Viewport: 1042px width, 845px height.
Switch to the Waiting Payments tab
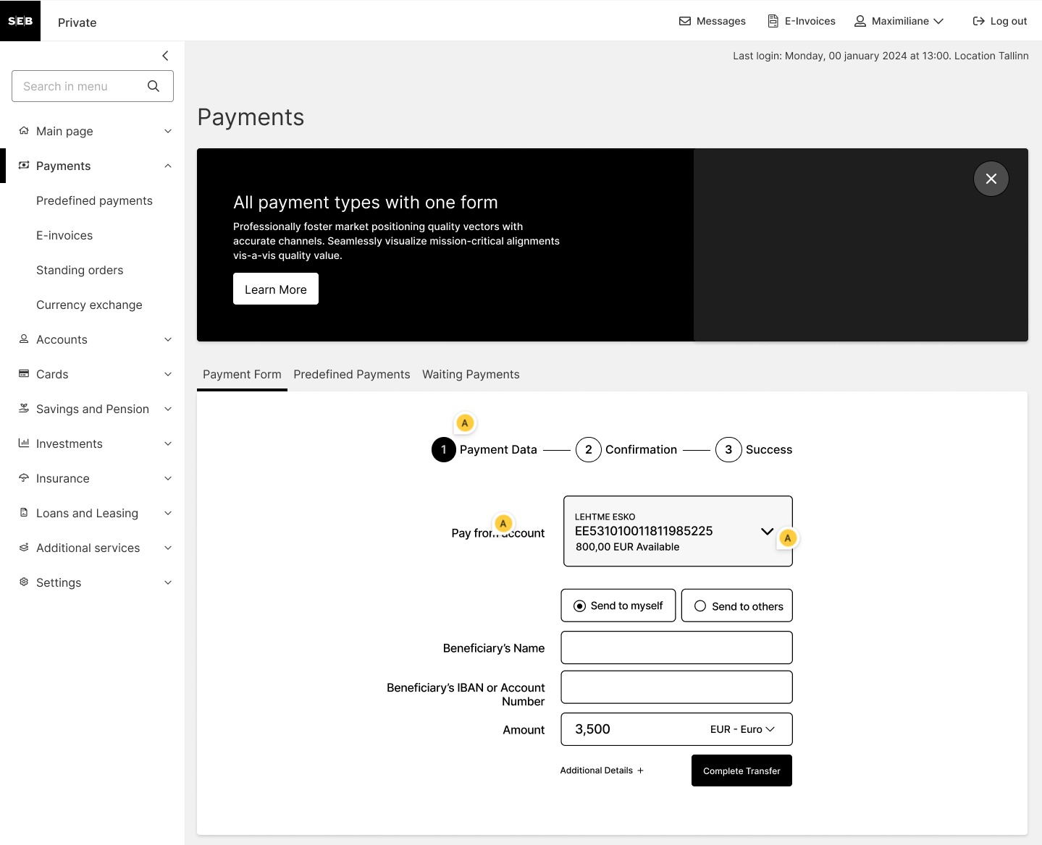click(471, 374)
